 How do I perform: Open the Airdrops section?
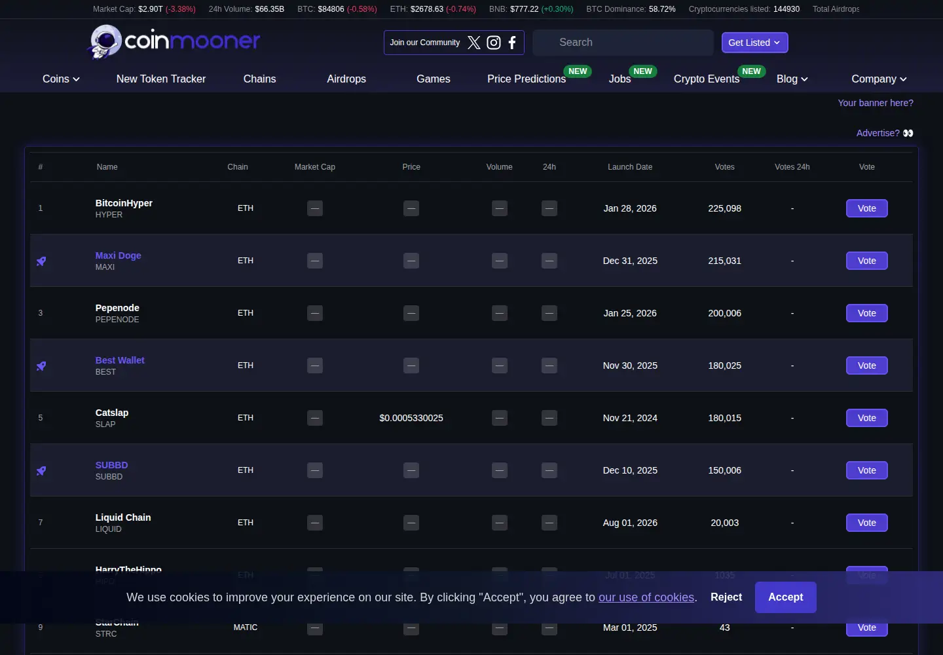[x=346, y=79]
